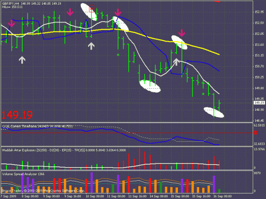The image size is (266, 199).
Task: Click the 11 Sep 16:00 time axis label
Action: pos(137,196)
